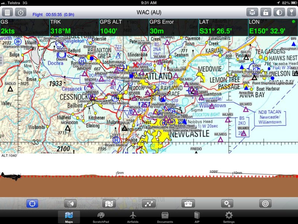Tap the Point Stephens Lighthouse label
The image size is (298, 224).
click(x=273, y=83)
